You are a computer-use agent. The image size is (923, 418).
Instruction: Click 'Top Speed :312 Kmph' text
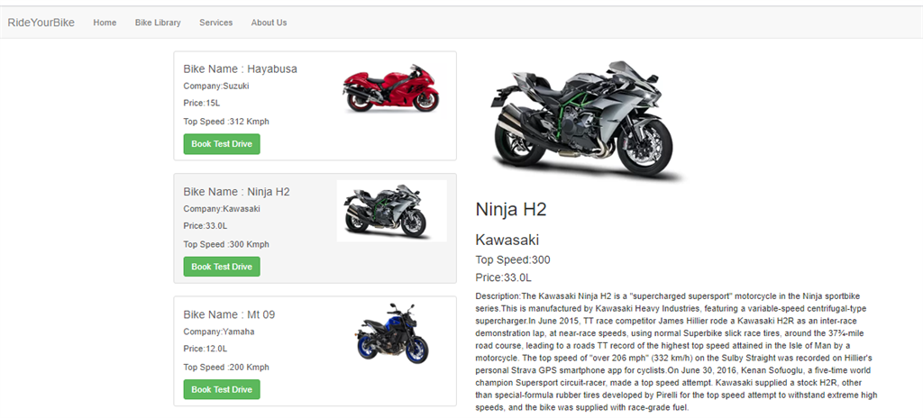click(226, 122)
